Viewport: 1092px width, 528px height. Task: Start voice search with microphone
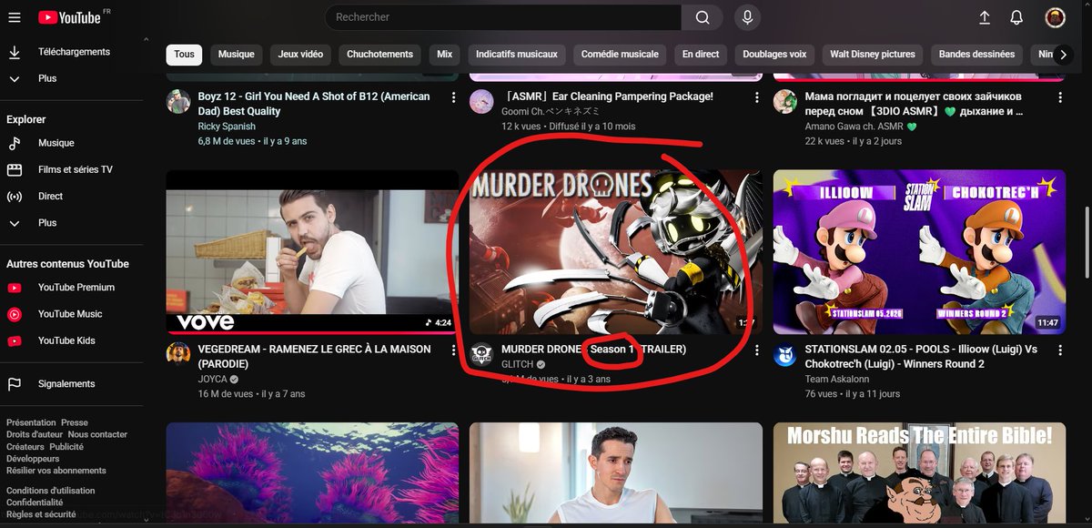click(747, 17)
